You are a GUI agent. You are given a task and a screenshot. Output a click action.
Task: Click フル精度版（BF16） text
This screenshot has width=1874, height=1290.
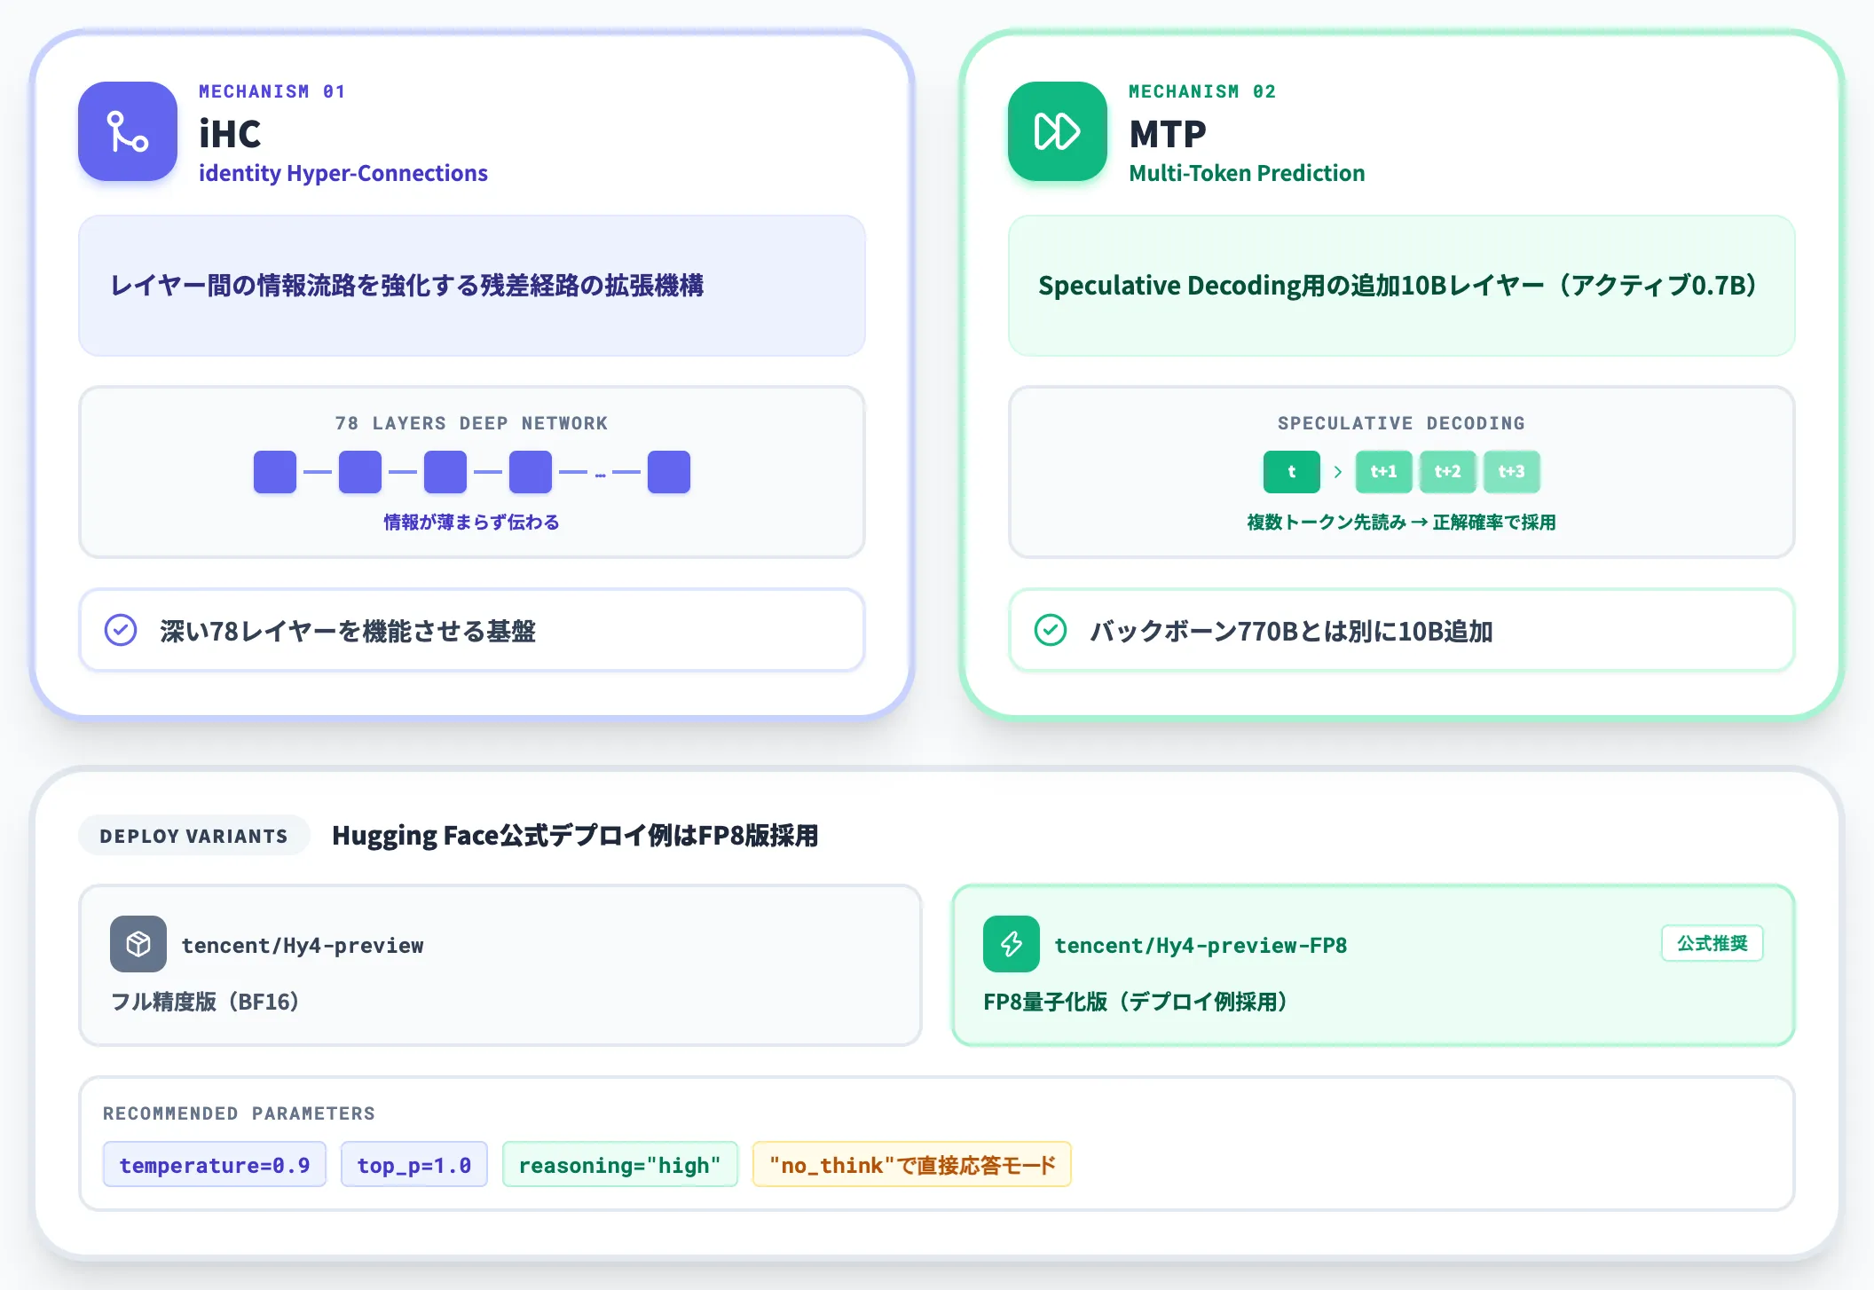pos(205,1002)
